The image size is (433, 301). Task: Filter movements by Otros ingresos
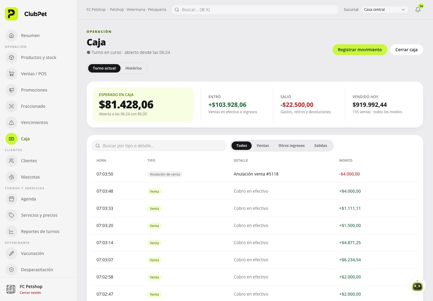tap(292, 146)
